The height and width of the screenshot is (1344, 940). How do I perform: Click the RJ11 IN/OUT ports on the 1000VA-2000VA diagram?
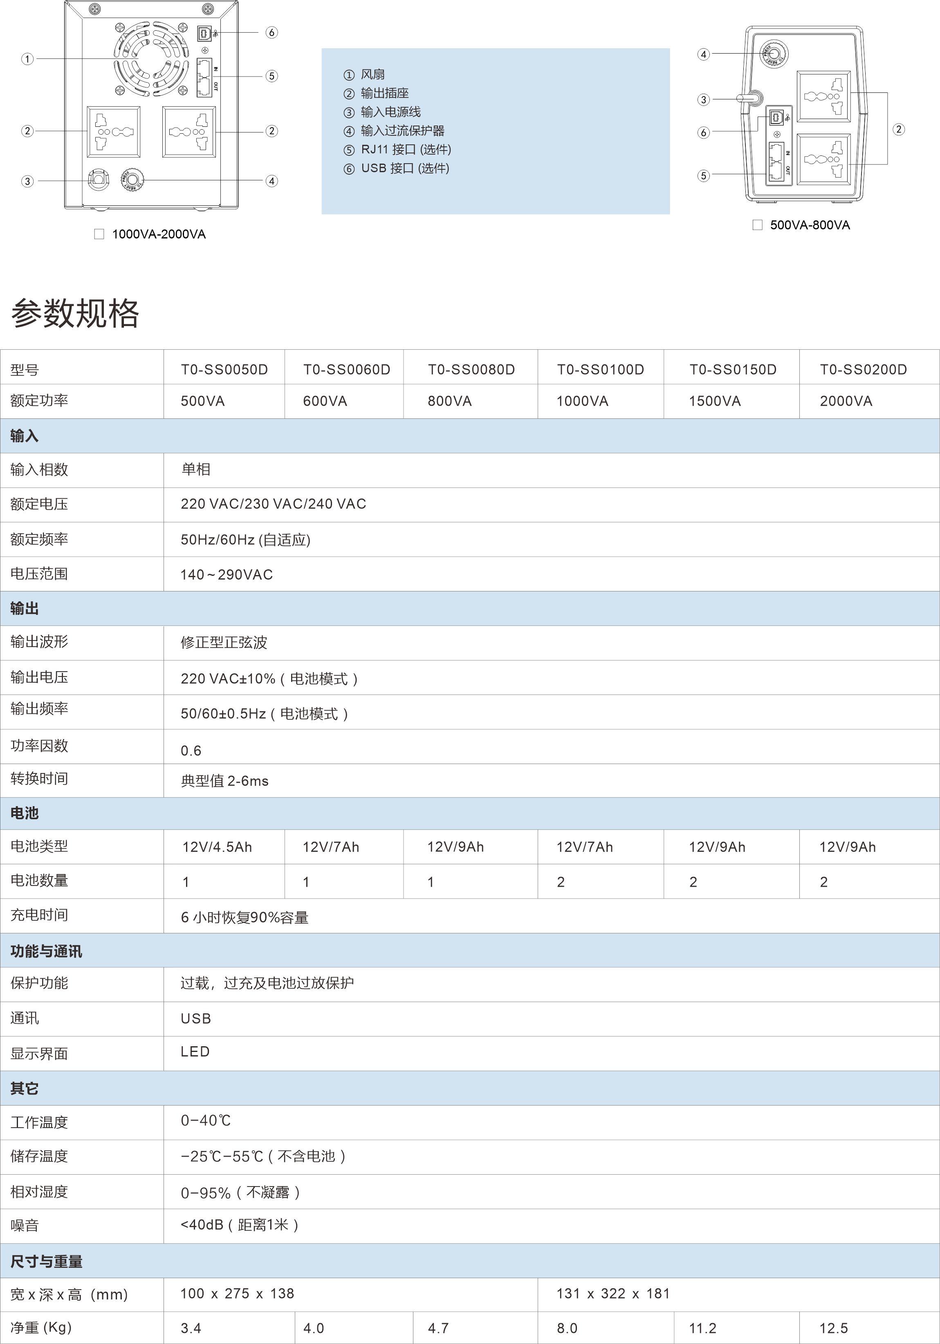[x=204, y=79]
